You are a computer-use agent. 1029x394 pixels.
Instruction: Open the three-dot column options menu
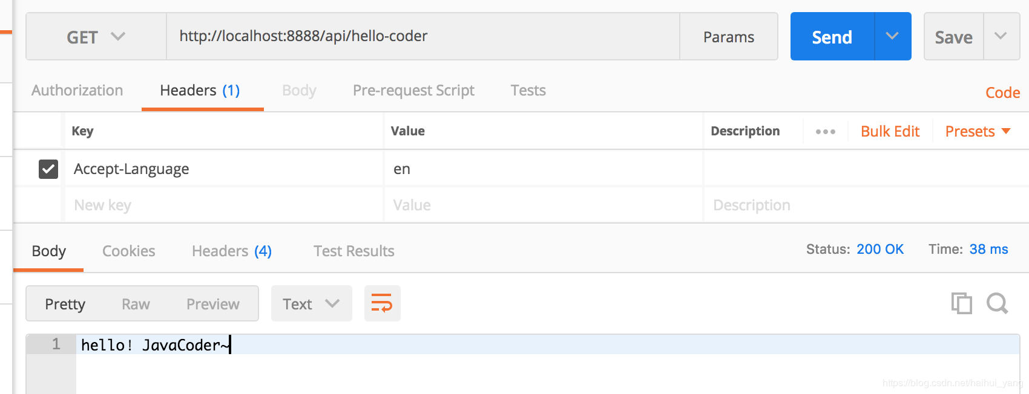[825, 132]
